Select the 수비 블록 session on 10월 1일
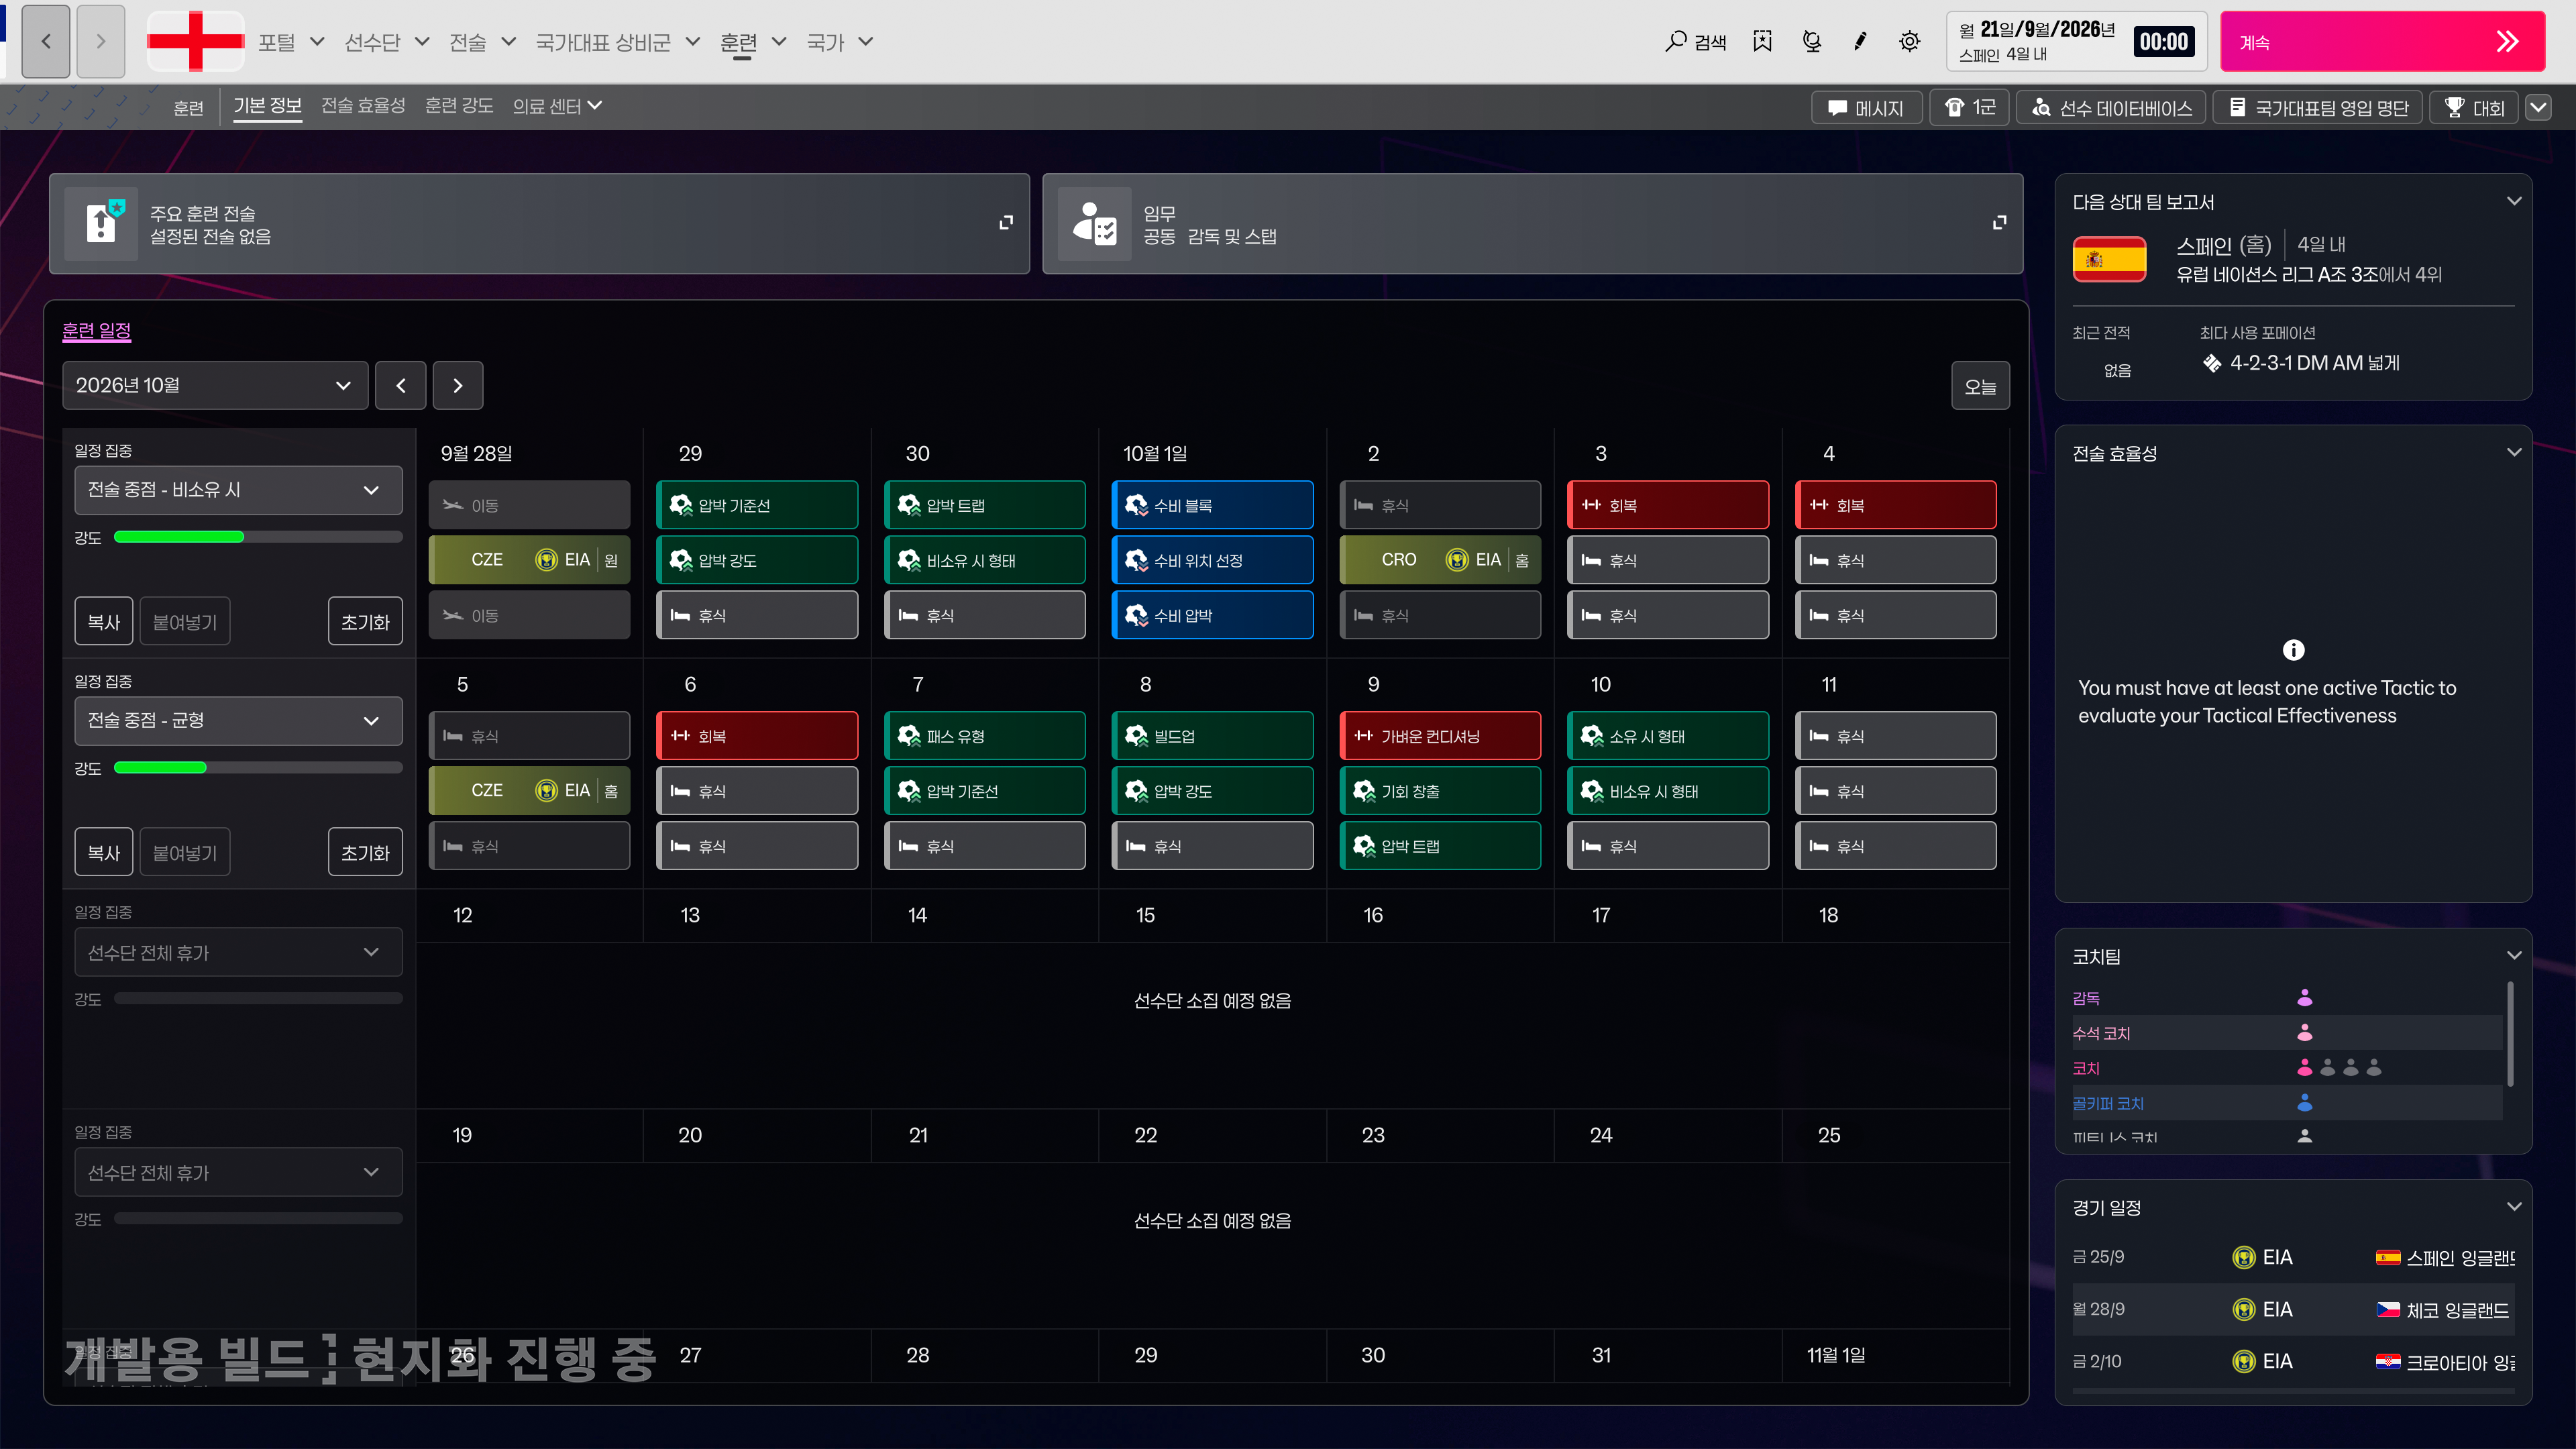Screen dimensions: 2576x1449 pyautogui.click(x=1212, y=505)
